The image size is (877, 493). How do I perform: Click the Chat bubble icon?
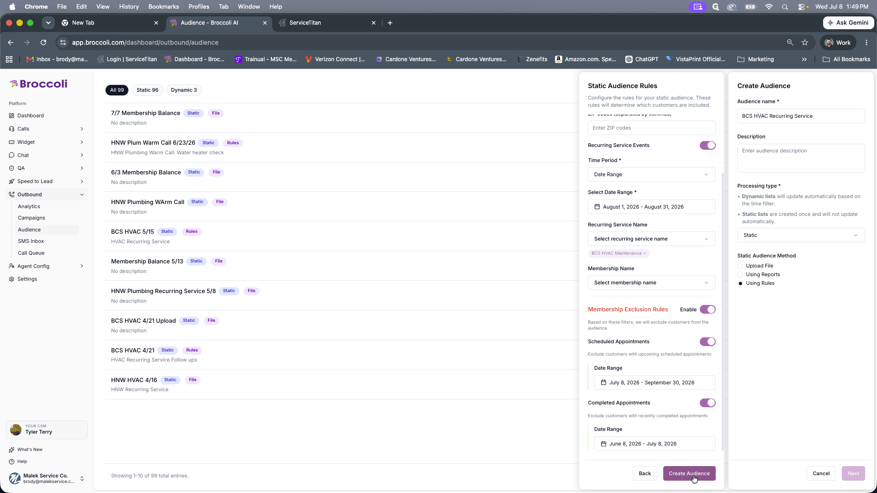(11, 155)
